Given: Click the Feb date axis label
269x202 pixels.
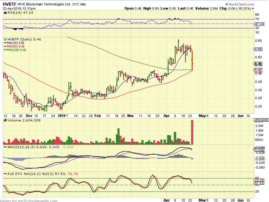Looking at the screenshot, I should pos(98,116).
